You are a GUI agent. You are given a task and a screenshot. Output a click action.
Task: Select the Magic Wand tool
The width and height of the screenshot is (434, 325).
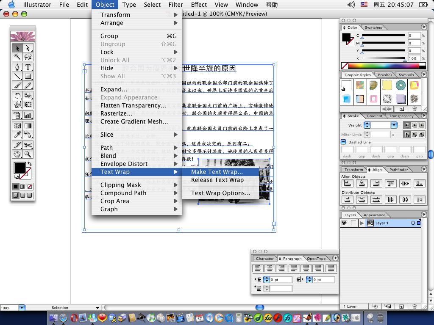pos(17,57)
